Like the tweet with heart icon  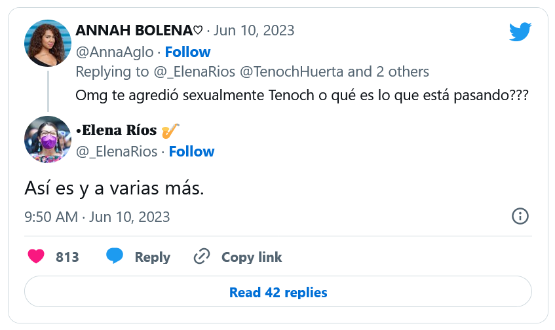tap(36, 257)
